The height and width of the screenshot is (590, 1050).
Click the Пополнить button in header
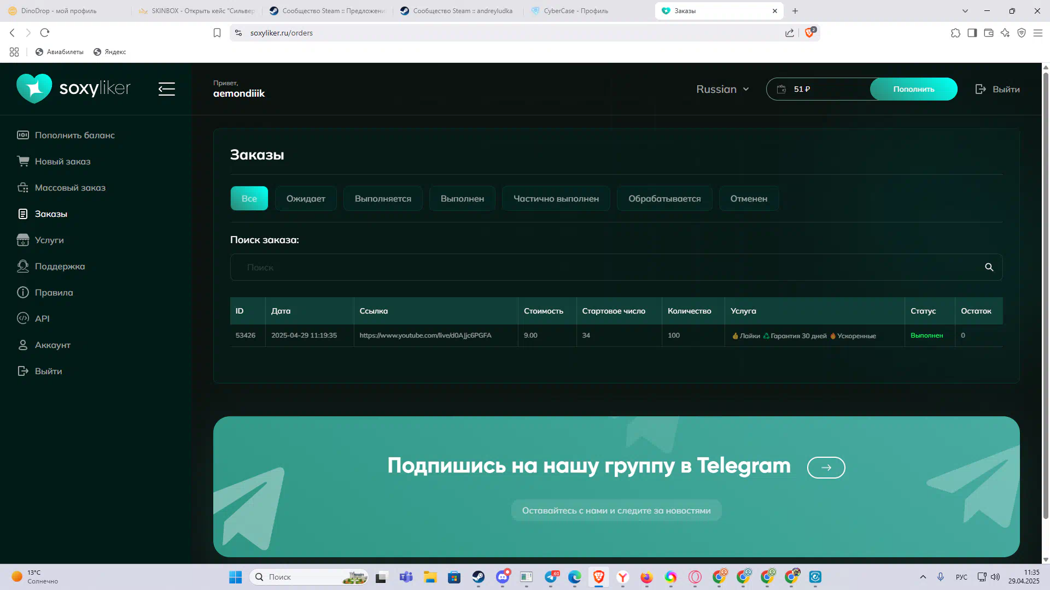913,89
